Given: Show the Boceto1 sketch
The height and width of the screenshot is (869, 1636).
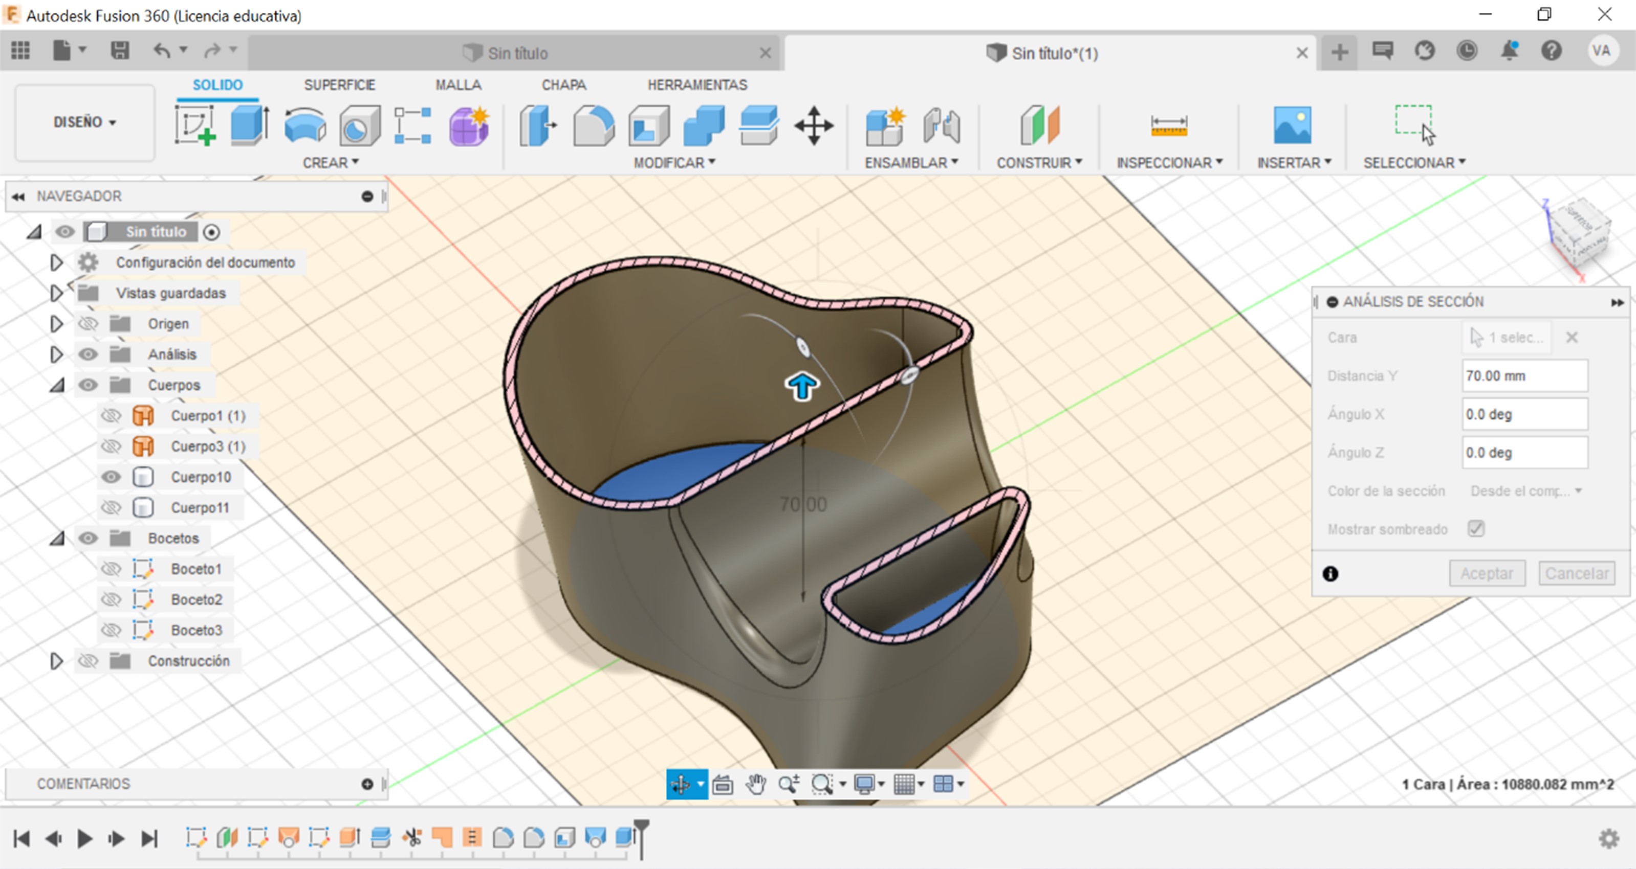Looking at the screenshot, I should point(111,569).
